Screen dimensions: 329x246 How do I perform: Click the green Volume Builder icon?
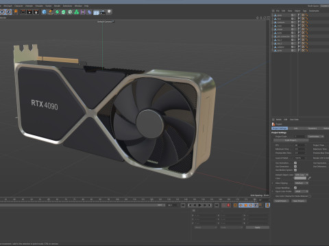[x=77, y=12]
